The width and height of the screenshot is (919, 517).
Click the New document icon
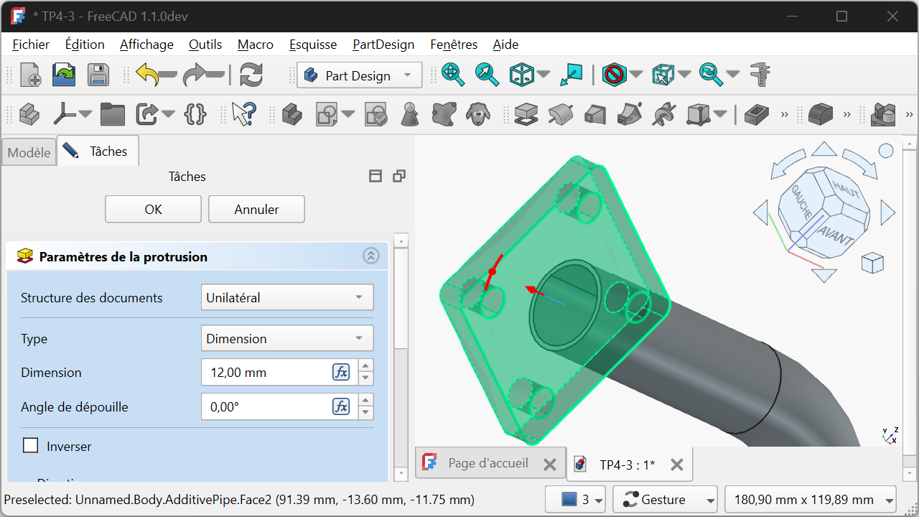pyautogui.click(x=30, y=75)
